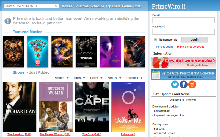Click the Welcome to Primewire! text
Screen dimensions: 220x137
click(183, 100)
